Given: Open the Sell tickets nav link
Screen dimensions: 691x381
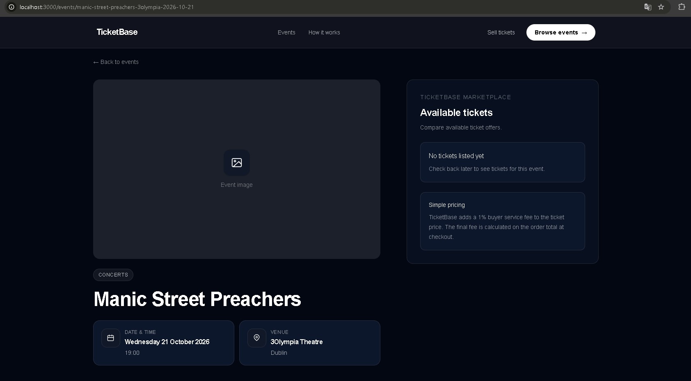Looking at the screenshot, I should (501, 32).
